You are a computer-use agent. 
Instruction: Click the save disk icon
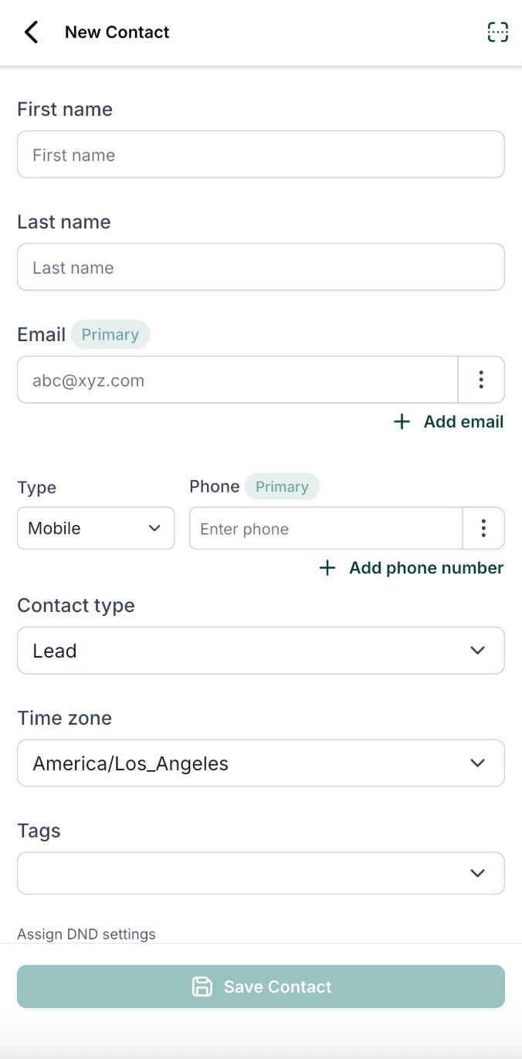pyautogui.click(x=202, y=986)
